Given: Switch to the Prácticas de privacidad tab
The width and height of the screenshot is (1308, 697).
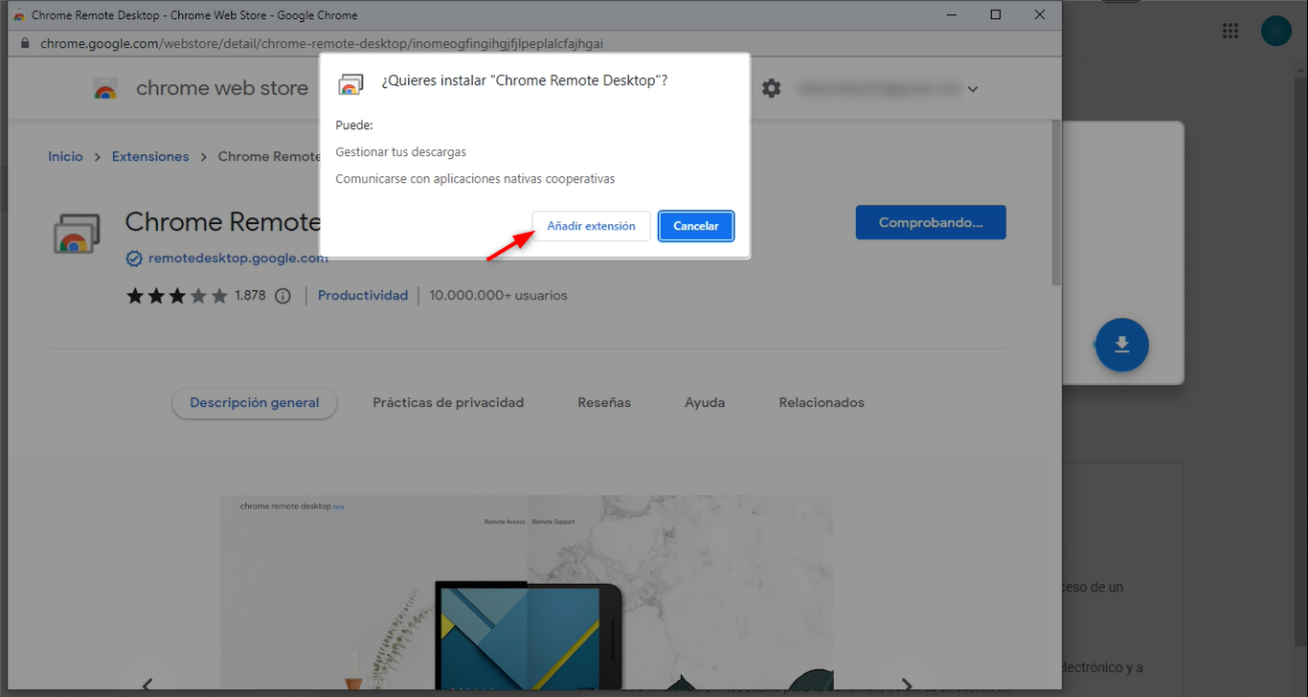Looking at the screenshot, I should tap(448, 403).
